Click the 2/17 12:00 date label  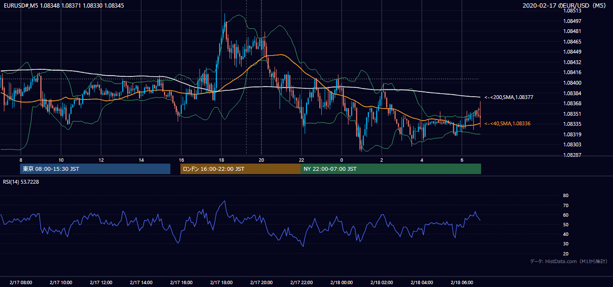(101, 283)
